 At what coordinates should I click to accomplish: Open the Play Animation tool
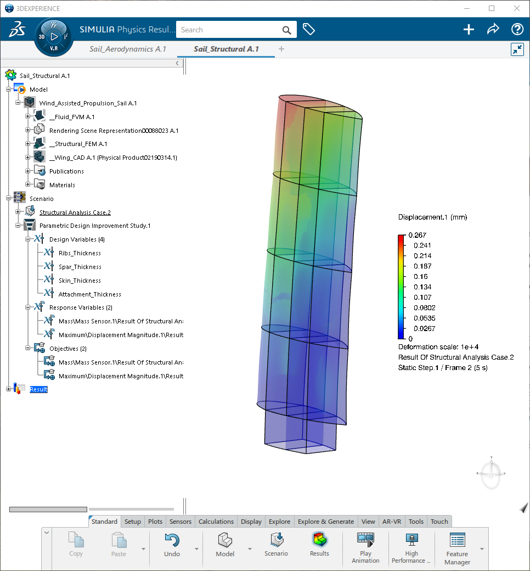[365, 540]
